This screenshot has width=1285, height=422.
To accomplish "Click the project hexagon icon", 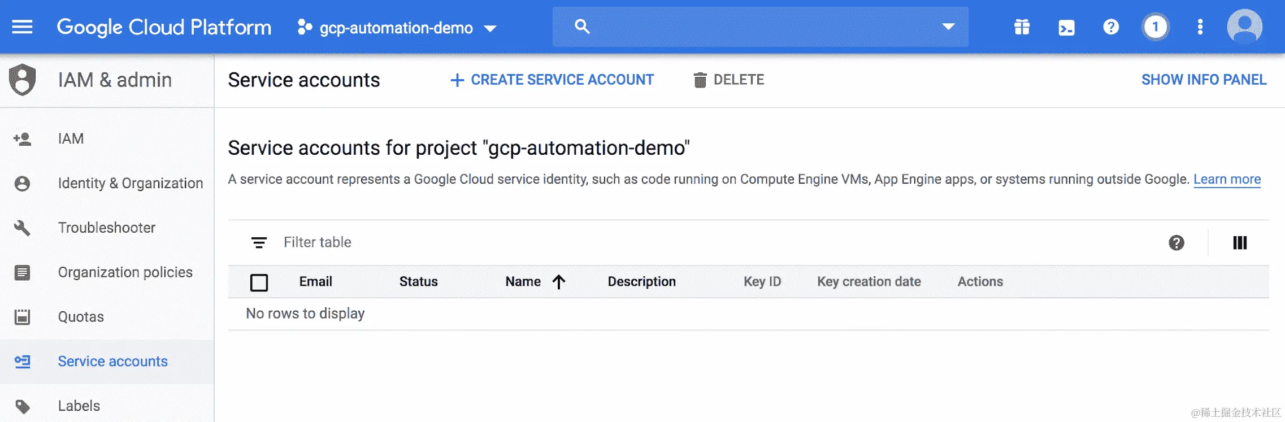I will click(x=305, y=27).
